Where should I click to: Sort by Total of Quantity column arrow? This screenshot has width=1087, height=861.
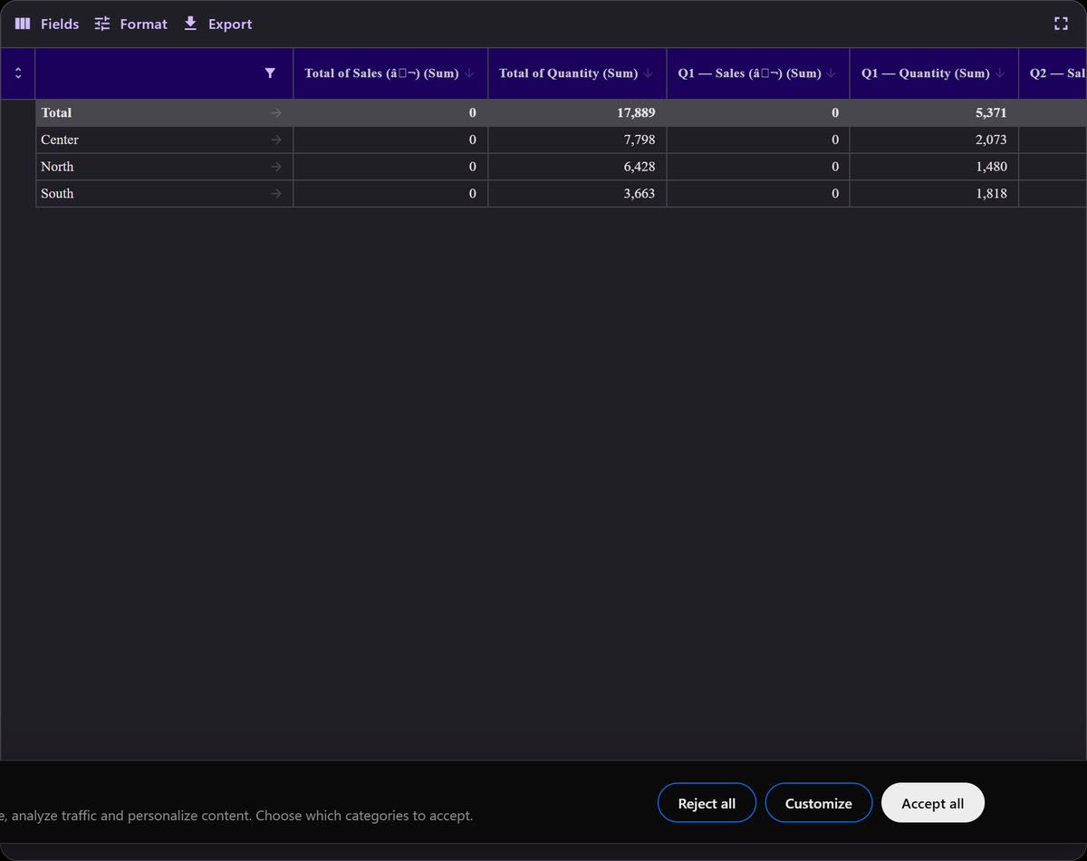click(x=649, y=73)
